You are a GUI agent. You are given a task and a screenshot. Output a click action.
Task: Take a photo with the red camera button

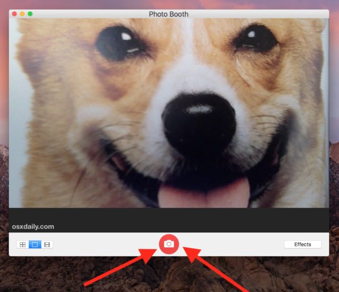pos(169,244)
